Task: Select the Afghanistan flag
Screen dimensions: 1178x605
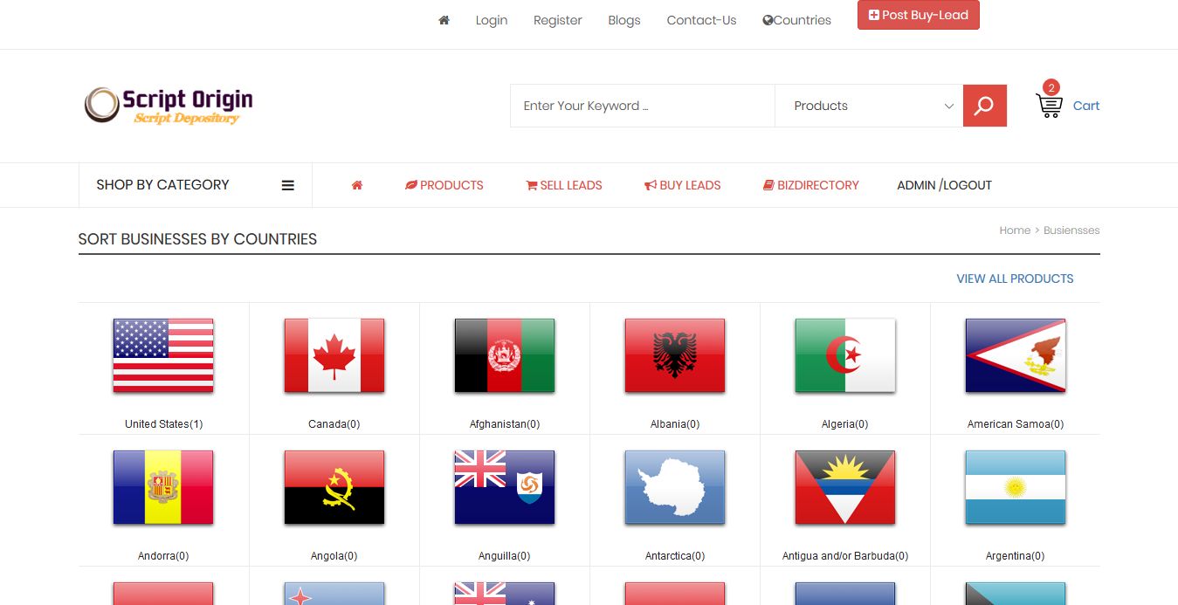Action: (505, 355)
